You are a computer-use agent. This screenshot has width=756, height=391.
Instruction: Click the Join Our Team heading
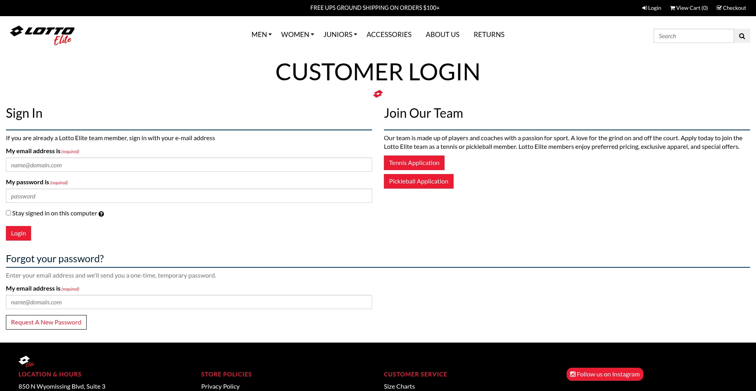pyautogui.click(x=423, y=113)
